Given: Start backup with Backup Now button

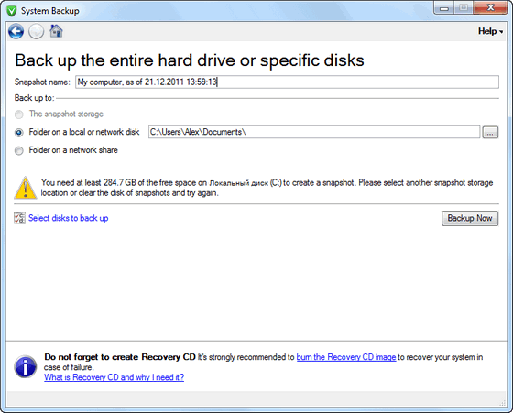Looking at the screenshot, I should [x=470, y=218].
